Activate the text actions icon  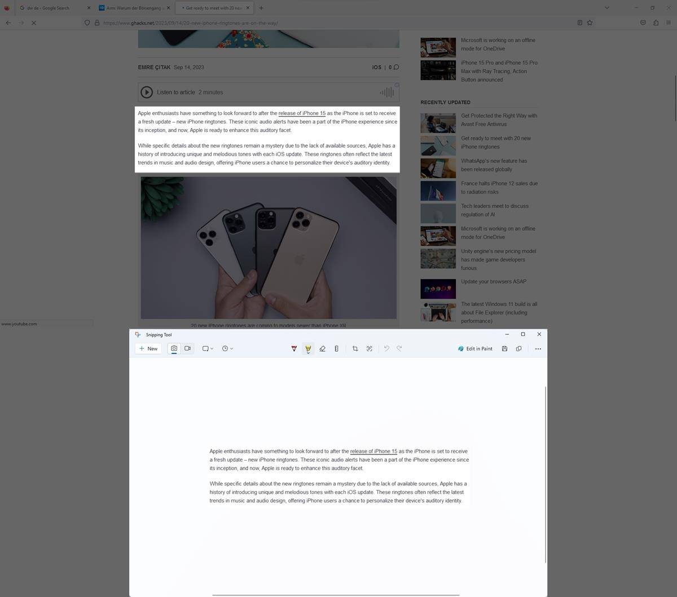tap(369, 348)
